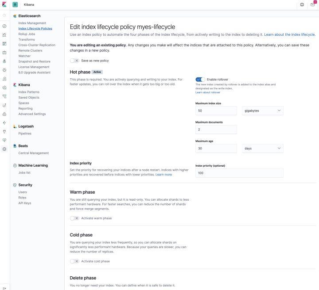
Task: Click the Index priority input field
Action: pyautogui.click(x=239, y=173)
